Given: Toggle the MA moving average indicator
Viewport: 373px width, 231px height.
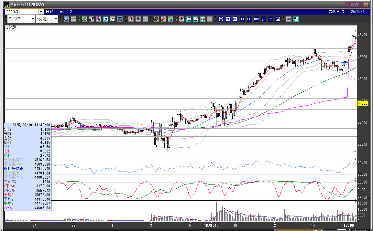Looking at the screenshot, I should coord(228,19).
